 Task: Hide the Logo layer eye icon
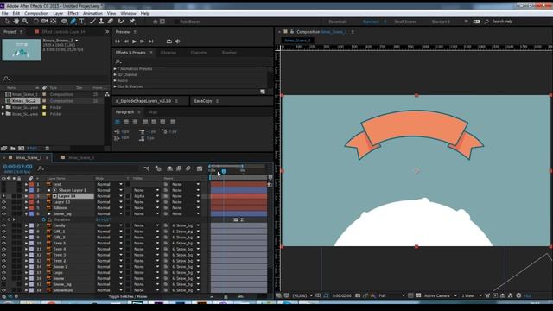(x=3, y=273)
